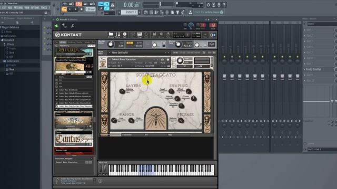Click the plugin wrapper settings gear icon
Image resolution: width=337 pixels, height=189 pixels.
coord(64,26)
